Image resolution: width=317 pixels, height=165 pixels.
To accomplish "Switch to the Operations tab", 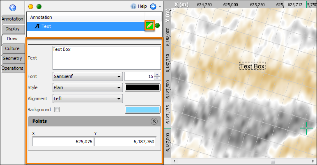I will point(13,69).
